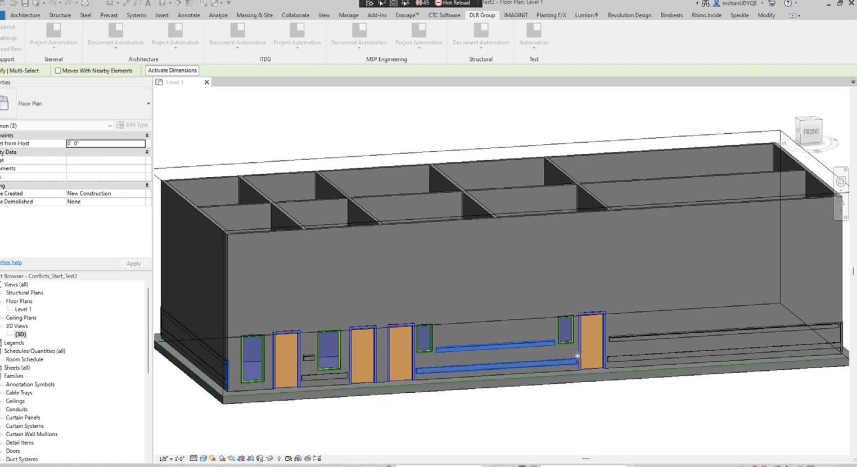Click the Offset from Host input field
The image size is (857, 467).
[x=106, y=143]
